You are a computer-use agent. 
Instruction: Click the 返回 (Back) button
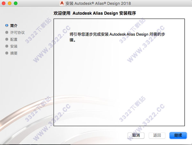(157, 135)
